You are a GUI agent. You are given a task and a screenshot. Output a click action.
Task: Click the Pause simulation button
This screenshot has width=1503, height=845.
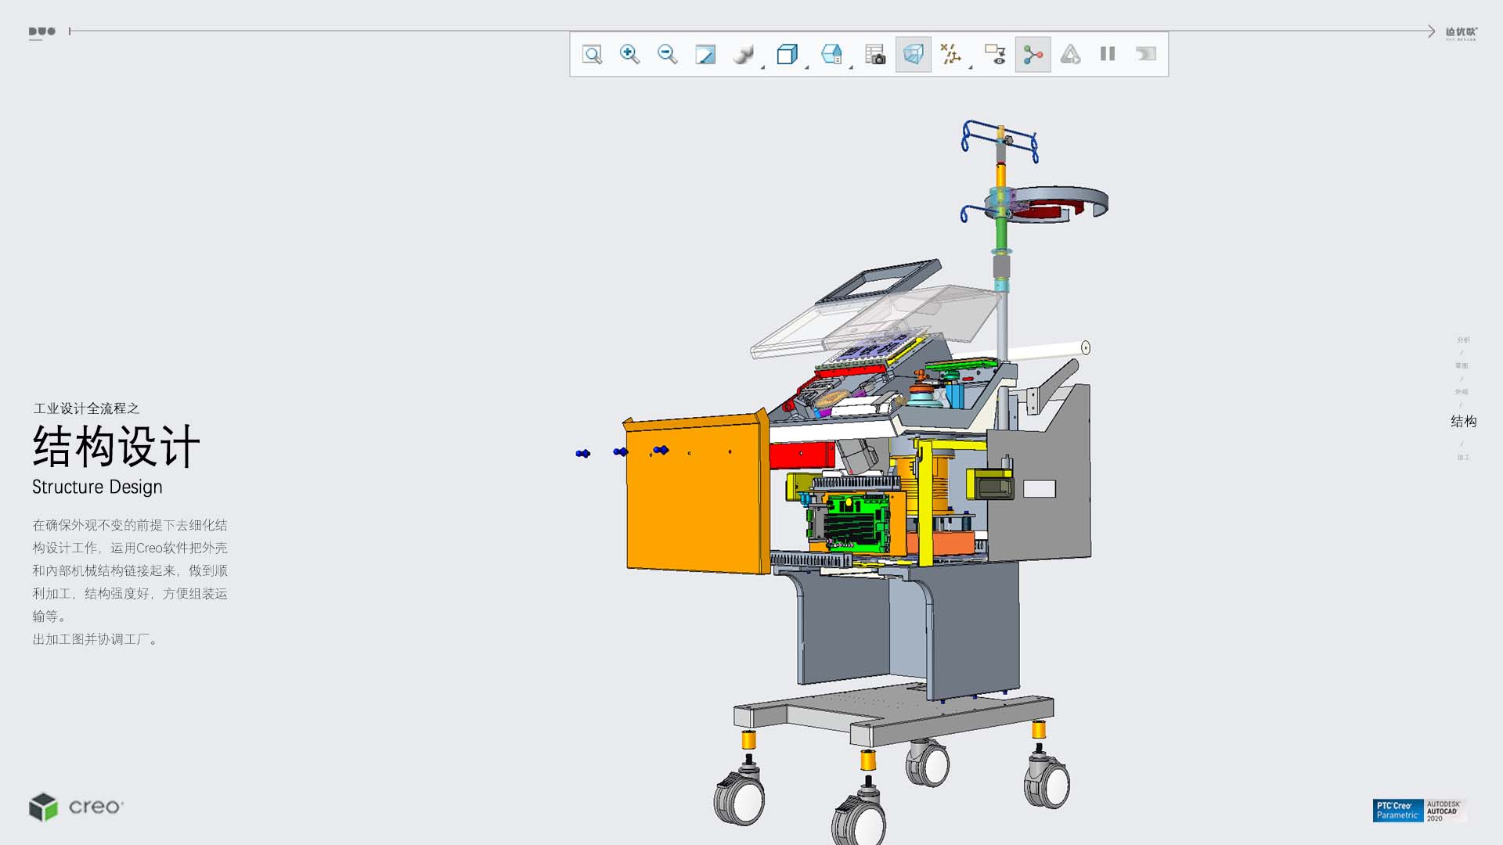1107,54
